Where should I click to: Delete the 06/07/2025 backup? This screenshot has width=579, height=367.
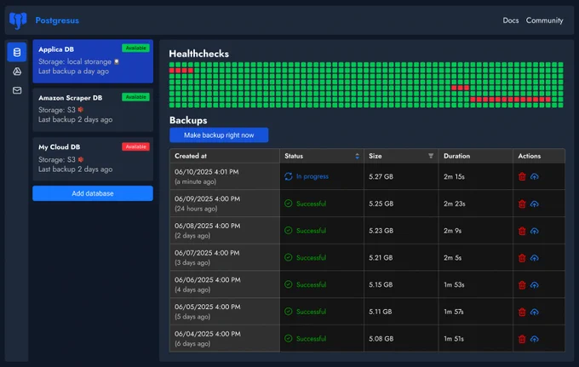[x=522, y=258]
